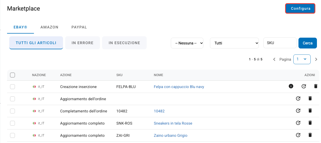
Task: Switch to the AMAZON tab
Action: [x=49, y=27]
